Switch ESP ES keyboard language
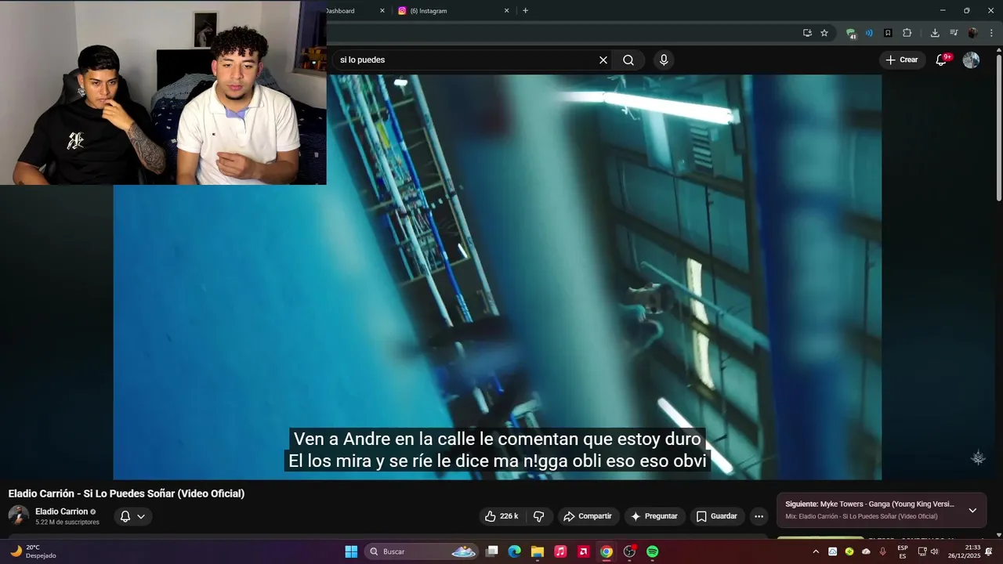This screenshot has width=1003, height=564. 903,551
